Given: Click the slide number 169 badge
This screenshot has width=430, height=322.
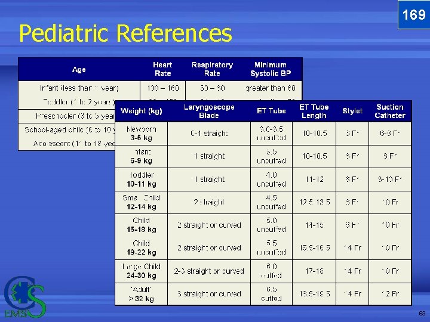Looking at the screenshot, I should pyautogui.click(x=413, y=14).
